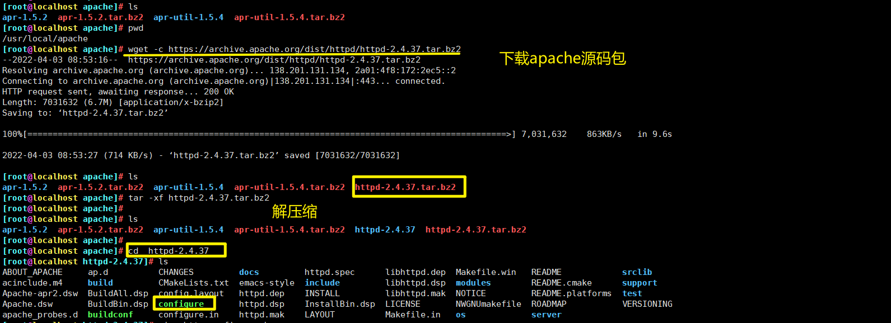The image size is (891, 323).
Task: Select the pwd command text
Action: click(x=136, y=28)
